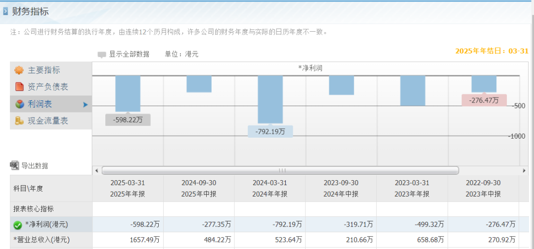The width and height of the screenshot is (534, 249).
Task: Click the 2023年中报 column header
Action: point(484,188)
